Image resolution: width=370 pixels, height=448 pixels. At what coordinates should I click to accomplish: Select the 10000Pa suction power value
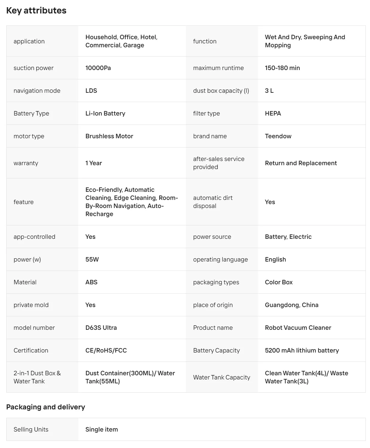pyautogui.click(x=98, y=68)
